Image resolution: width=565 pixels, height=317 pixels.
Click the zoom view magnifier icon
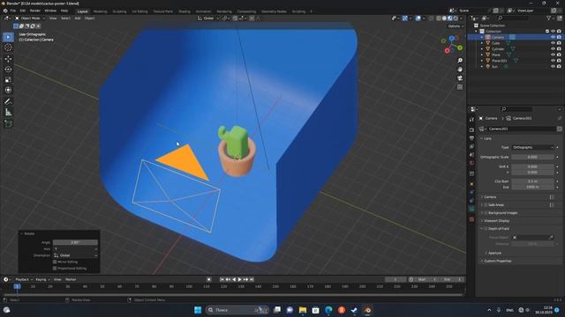[460, 61]
